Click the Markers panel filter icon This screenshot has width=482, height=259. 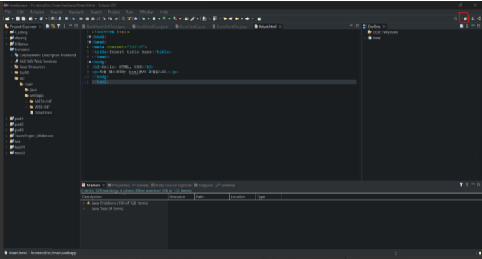pyautogui.click(x=461, y=184)
